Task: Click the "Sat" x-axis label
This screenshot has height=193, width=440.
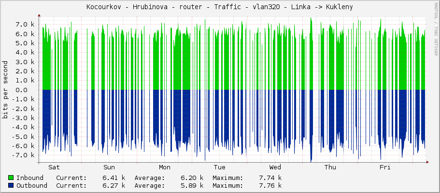Action: point(54,167)
